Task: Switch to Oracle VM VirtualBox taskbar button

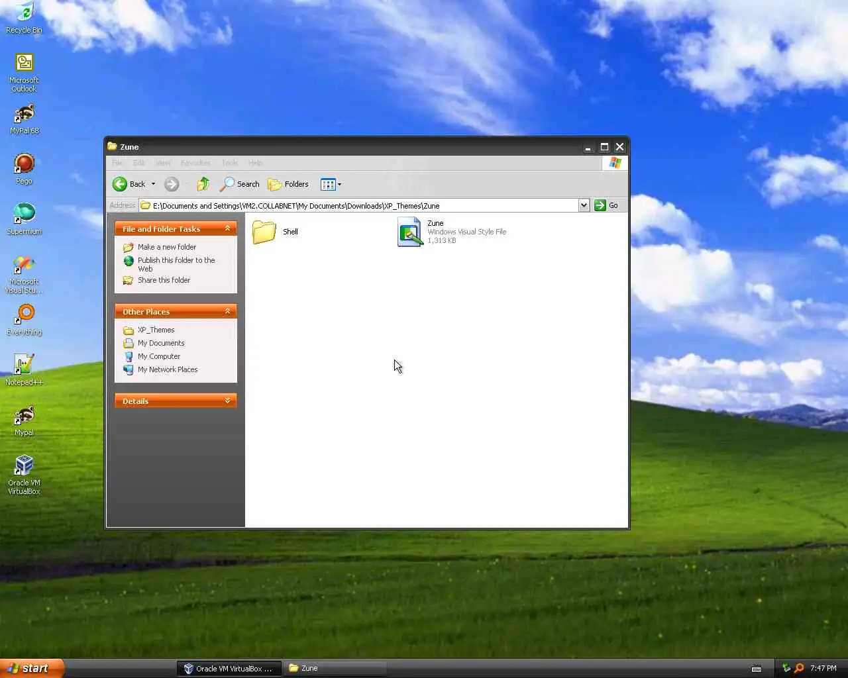Action: 229,668
